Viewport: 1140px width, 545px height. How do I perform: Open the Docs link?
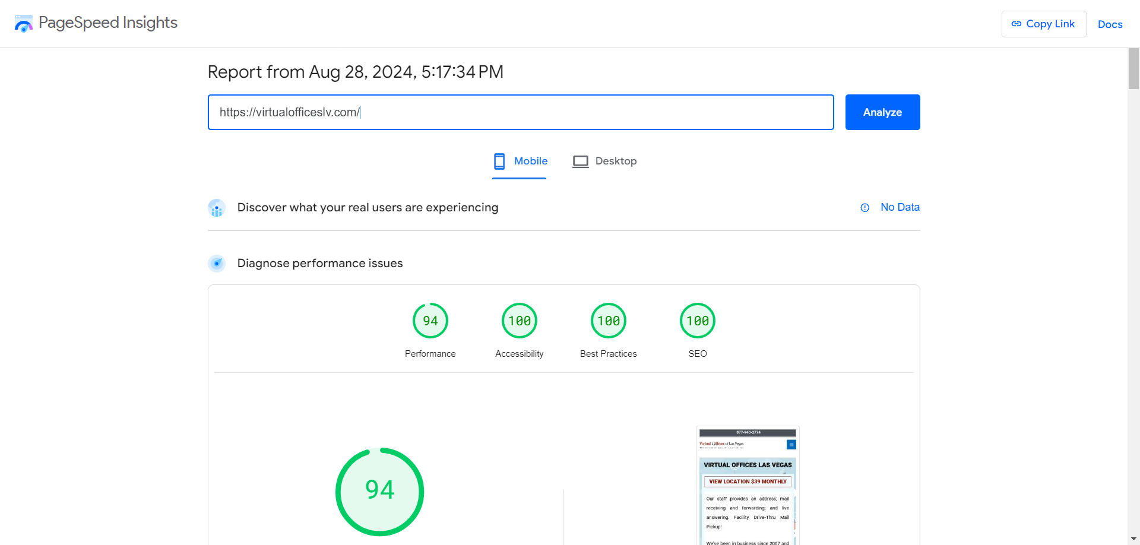pyautogui.click(x=1110, y=24)
